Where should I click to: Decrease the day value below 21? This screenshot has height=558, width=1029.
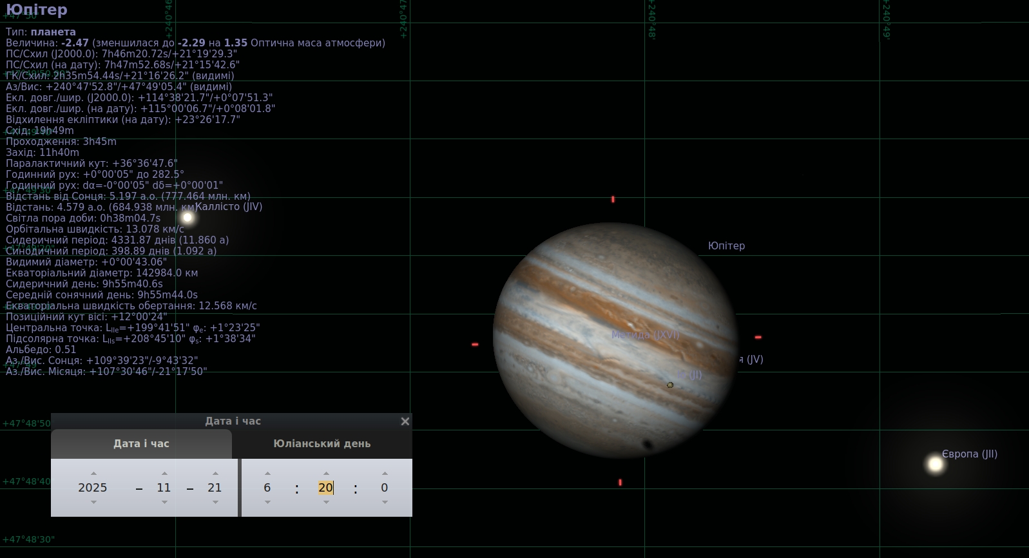pos(215,502)
